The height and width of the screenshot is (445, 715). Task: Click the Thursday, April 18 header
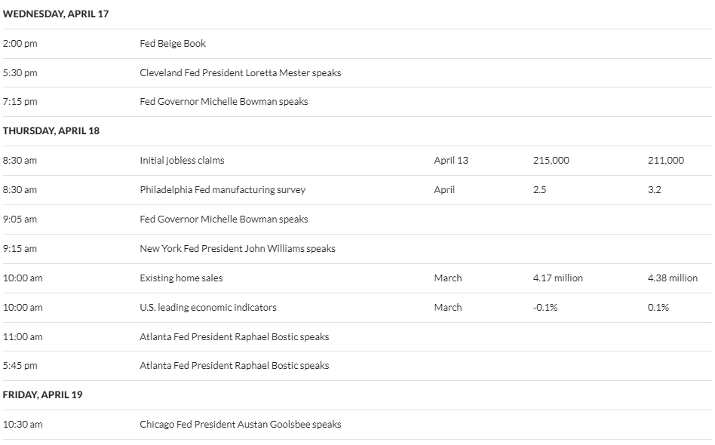[x=51, y=130]
